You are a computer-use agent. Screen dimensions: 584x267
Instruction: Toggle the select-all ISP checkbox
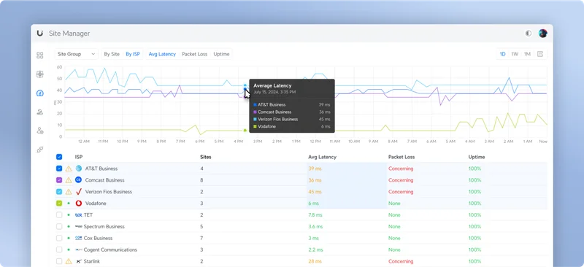(x=59, y=157)
